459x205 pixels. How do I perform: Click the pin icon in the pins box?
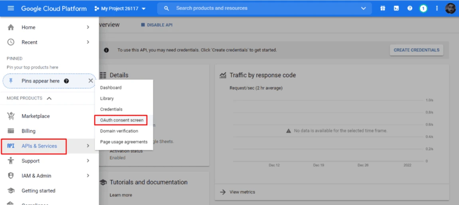click(11, 81)
